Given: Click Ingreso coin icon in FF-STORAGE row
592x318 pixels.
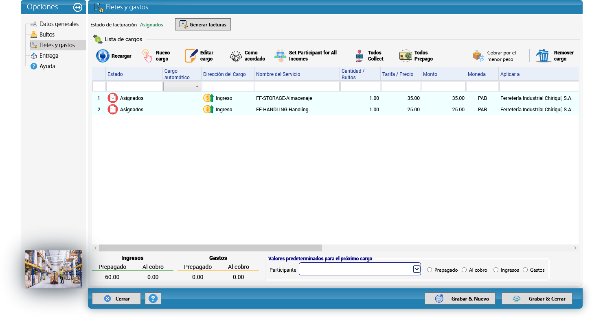Looking at the screenshot, I should [x=208, y=98].
